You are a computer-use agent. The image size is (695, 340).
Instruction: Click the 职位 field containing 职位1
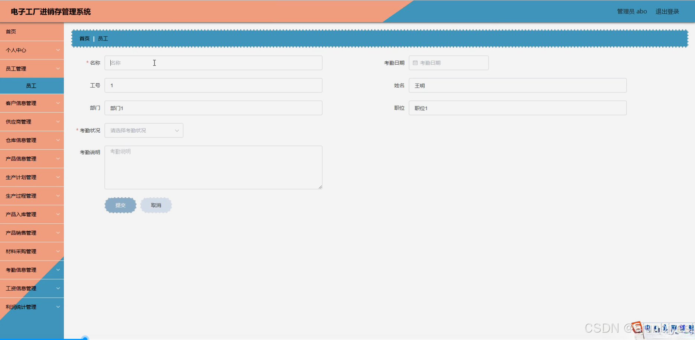click(x=518, y=108)
